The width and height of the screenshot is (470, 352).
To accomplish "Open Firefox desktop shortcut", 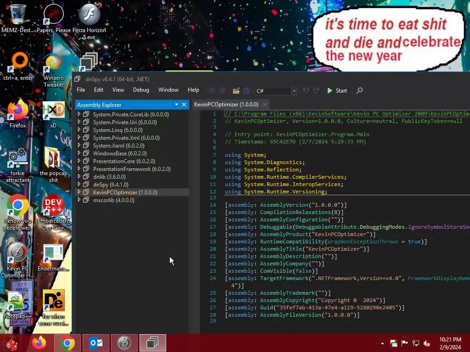I will (x=18, y=114).
